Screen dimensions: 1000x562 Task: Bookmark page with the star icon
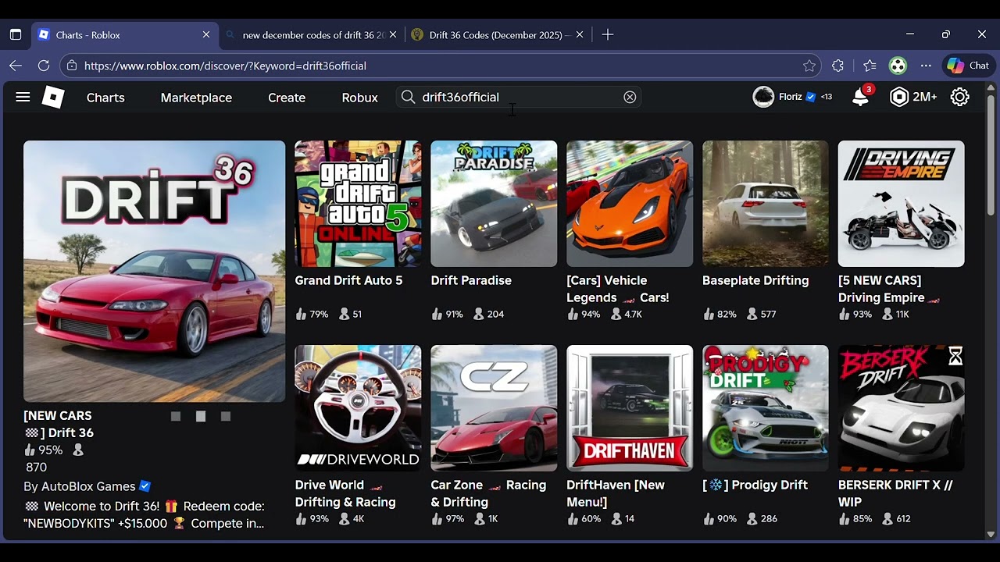(x=809, y=66)
